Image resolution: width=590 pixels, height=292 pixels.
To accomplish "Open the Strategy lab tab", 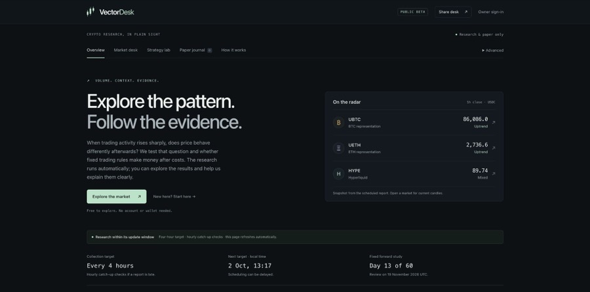I will (x=159, y=50).
